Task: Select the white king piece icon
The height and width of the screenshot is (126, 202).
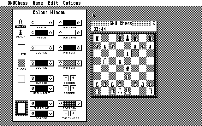Action: point(21,22)
